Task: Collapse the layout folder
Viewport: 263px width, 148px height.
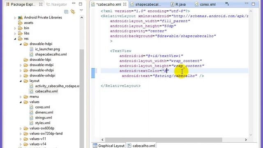Action: [x=21, y=81]
